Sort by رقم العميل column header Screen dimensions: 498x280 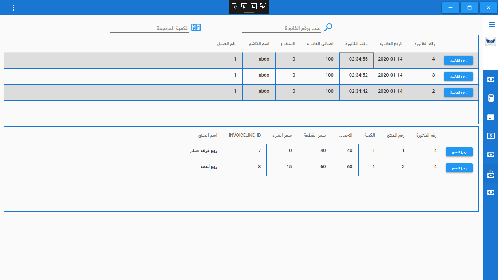(x=227, y=44)
